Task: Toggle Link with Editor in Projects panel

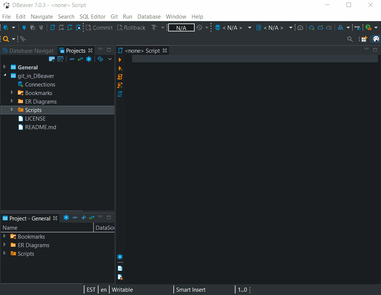Action: (x=80, y=59)
